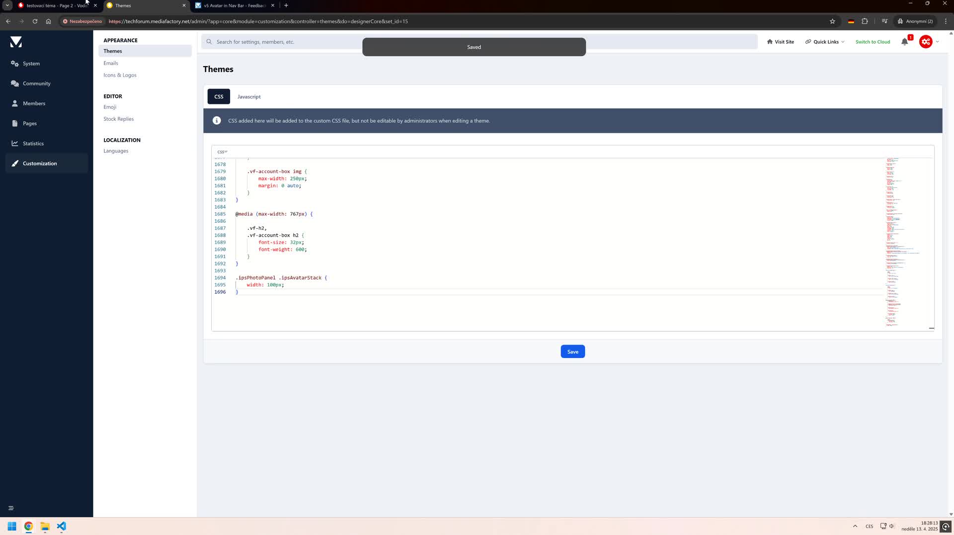Click the search magnifier icon
Viewport: 954px width, 535px height.
click(209, 42)
